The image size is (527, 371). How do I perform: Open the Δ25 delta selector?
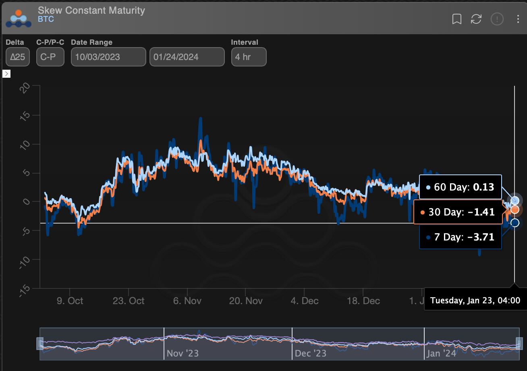tap(18, 57)
